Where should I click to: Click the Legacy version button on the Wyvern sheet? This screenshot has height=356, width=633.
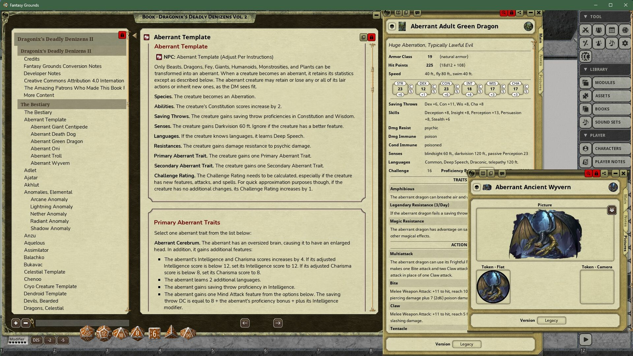tap(551, 320)
